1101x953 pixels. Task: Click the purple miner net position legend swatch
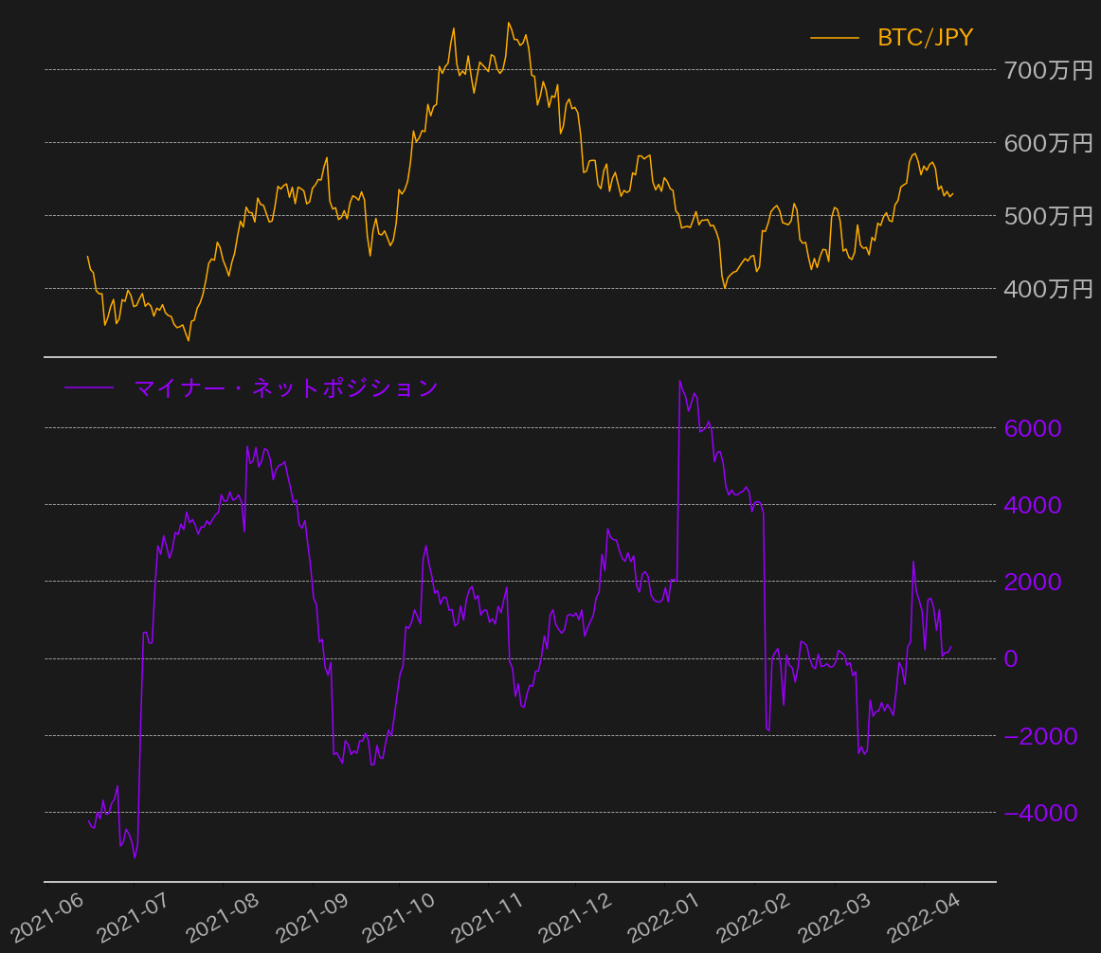[88, 387]
